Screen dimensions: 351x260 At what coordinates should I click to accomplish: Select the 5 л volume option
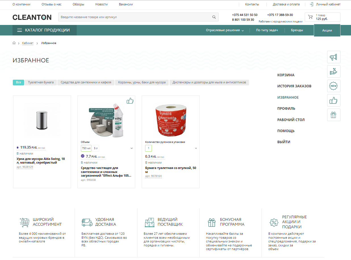coord(96,148)
